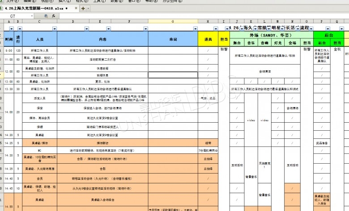349x211 pixels.
Task: Open the 文件 (File) menu
Action: [x=12, y=1]
